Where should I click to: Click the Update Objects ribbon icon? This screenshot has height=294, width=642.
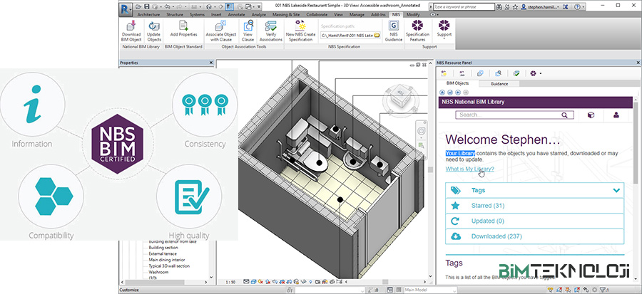point(153,28)
